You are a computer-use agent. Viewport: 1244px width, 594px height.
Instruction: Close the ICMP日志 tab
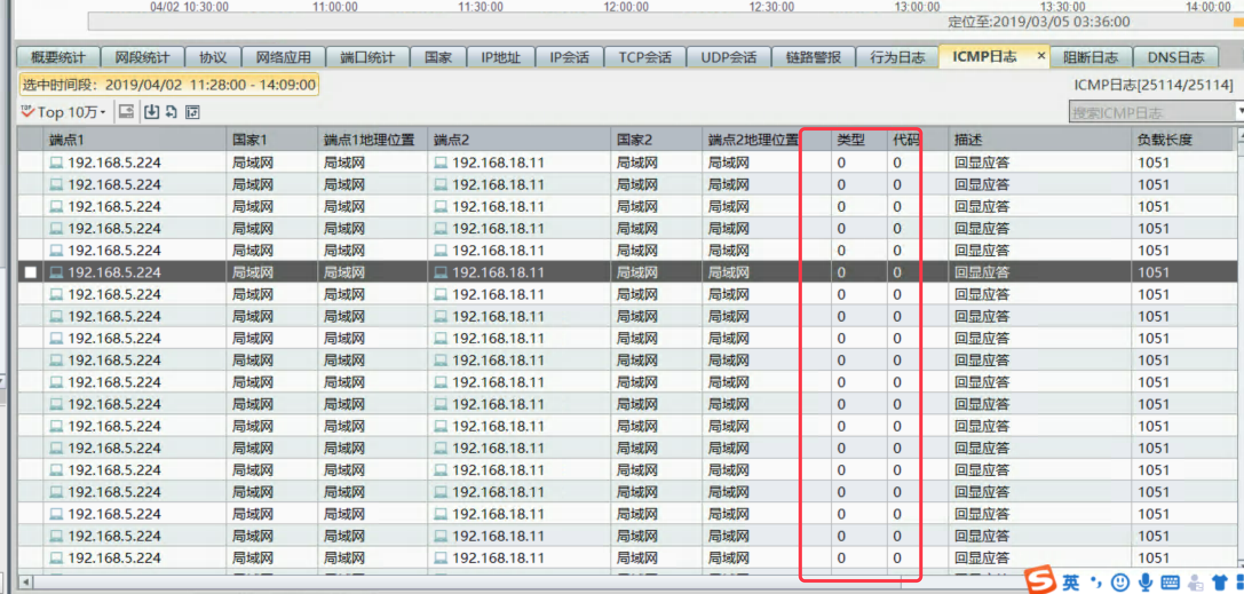[x=1041, y=56]
